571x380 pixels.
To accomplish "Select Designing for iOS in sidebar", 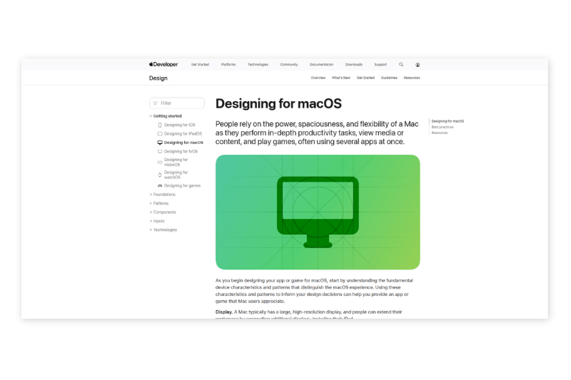I will point(180,125).
